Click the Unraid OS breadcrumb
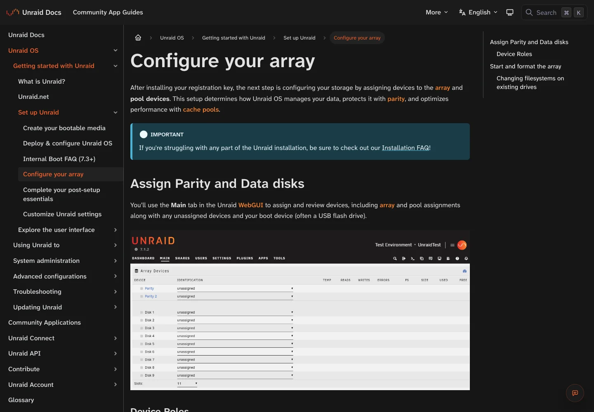 [172, 38]
